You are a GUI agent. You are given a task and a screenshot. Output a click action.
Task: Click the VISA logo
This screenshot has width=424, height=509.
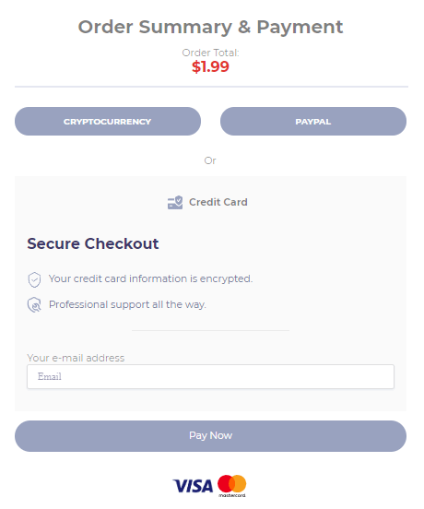tap(193, 486)
